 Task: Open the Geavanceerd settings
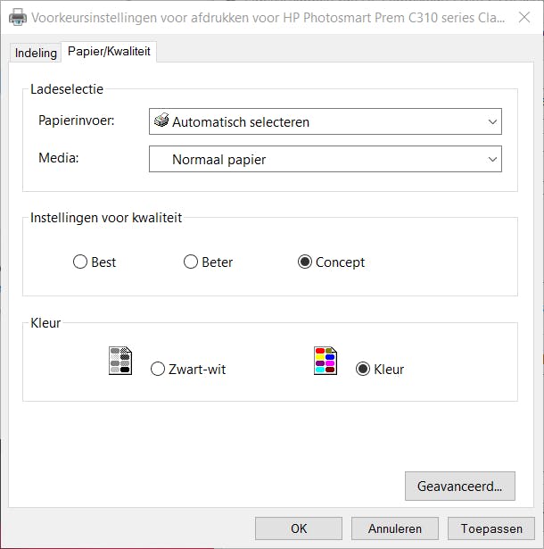[459, 487]
